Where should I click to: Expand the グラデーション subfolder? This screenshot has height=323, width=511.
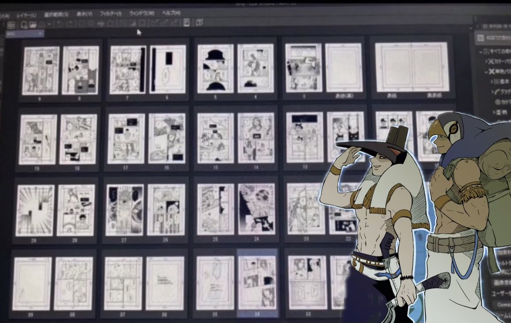493,92
